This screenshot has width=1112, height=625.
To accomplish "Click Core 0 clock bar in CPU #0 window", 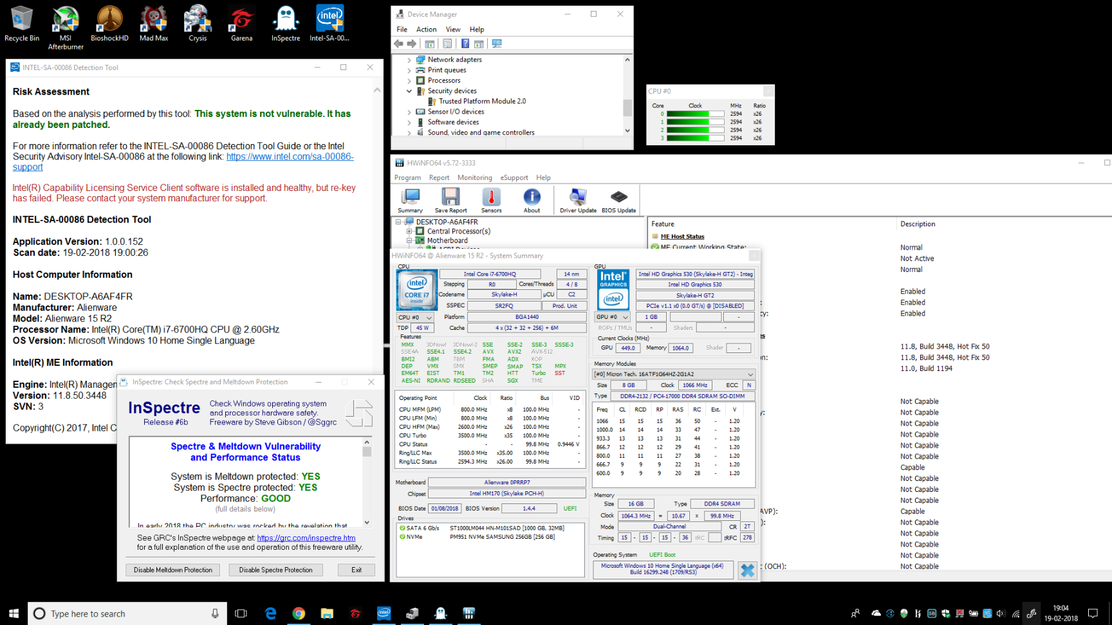I will click(x=696, y=114).
